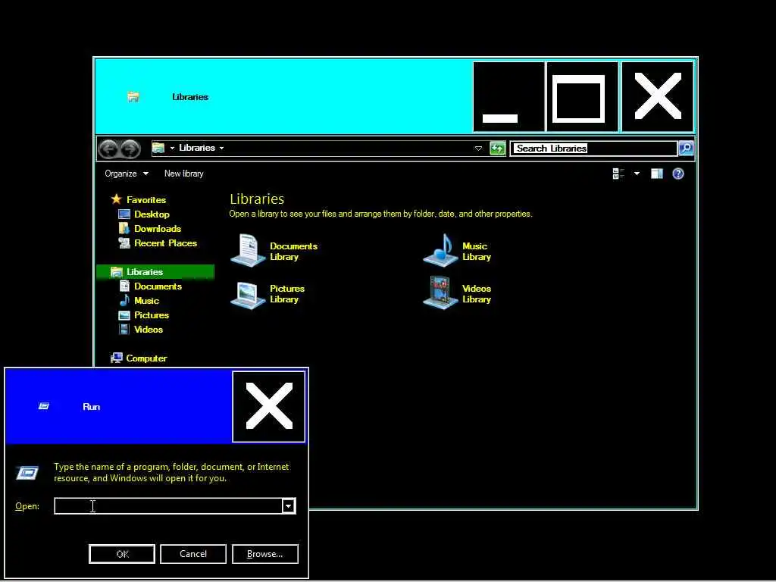Maximize the Libraries window
Viewport: 776px width, 582px height.
click(582, 97)
